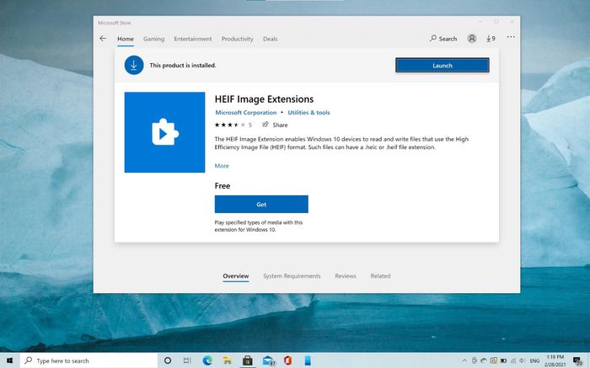The width and height of the screenshot is (590, 368).
Task: Open the user account profile icon
Action: (472, 39)
